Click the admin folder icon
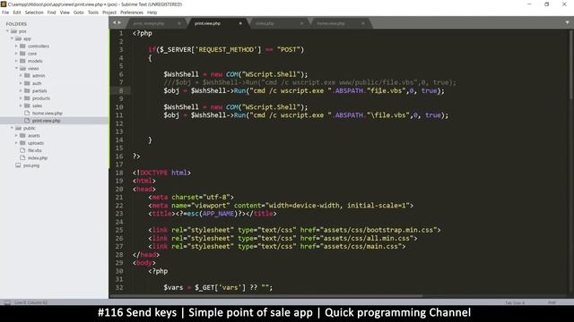Image resolution: width=574 pixels, height=322 pixels. tap(27, 75)
